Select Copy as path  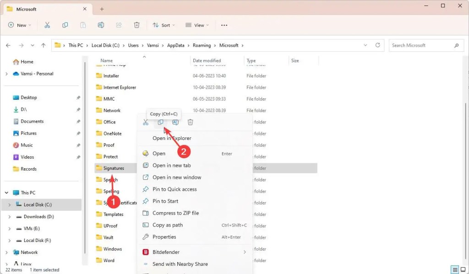click(x=195, y=226)
